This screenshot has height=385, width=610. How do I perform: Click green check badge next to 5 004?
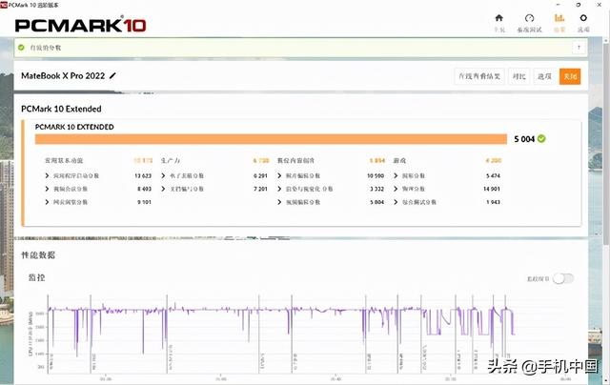click(541, 139)
